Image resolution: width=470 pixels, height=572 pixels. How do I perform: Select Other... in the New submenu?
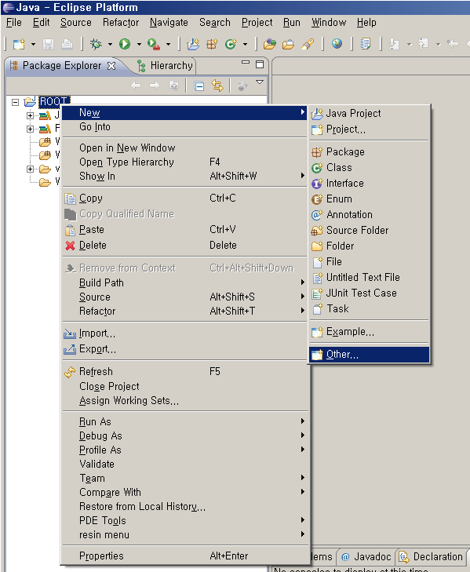[x=370, y=355]
